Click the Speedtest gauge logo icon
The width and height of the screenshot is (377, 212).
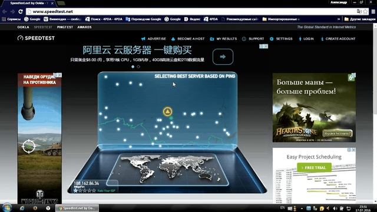click(x=20, y=38)
